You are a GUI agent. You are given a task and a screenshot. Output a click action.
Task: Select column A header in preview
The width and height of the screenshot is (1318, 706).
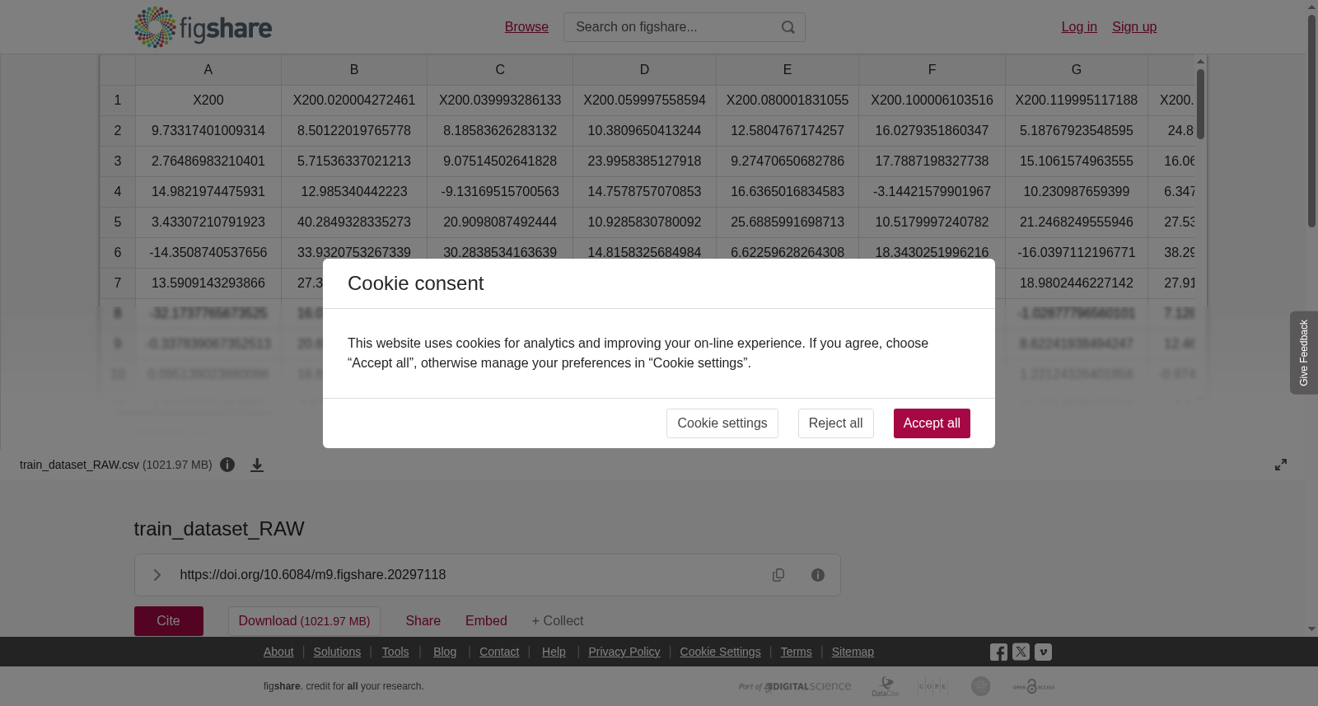208,70
